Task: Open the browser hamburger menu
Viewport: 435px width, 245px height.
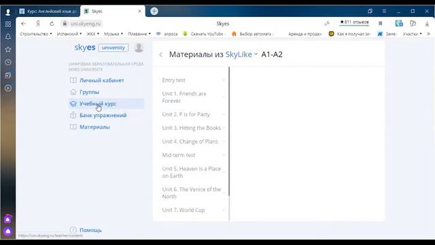Action: [384, 11]
